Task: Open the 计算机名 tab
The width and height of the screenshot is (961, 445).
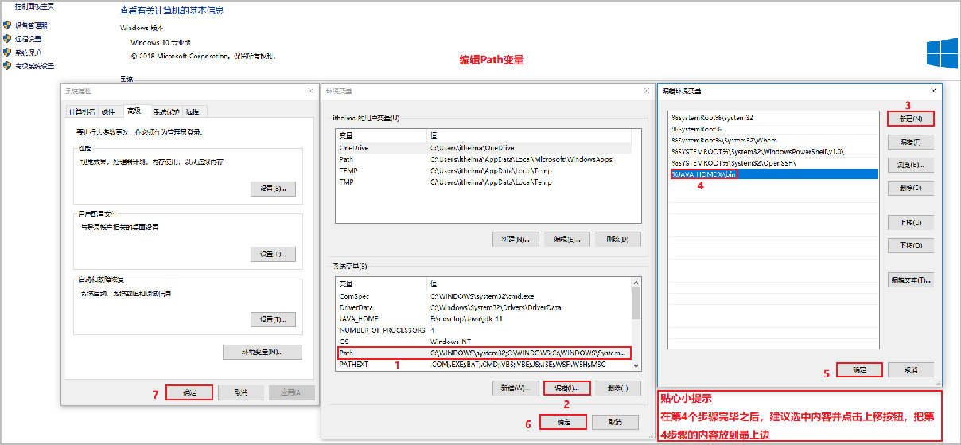Action: 83,111
